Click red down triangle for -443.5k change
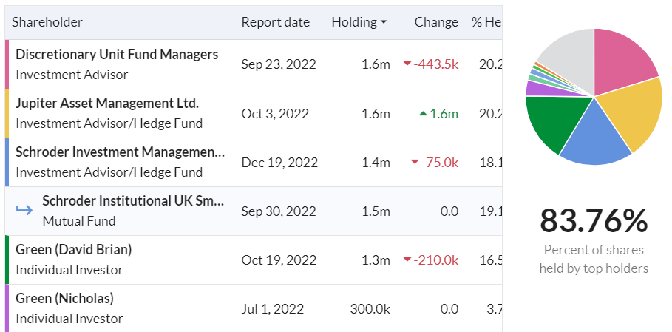 point(407,64)
